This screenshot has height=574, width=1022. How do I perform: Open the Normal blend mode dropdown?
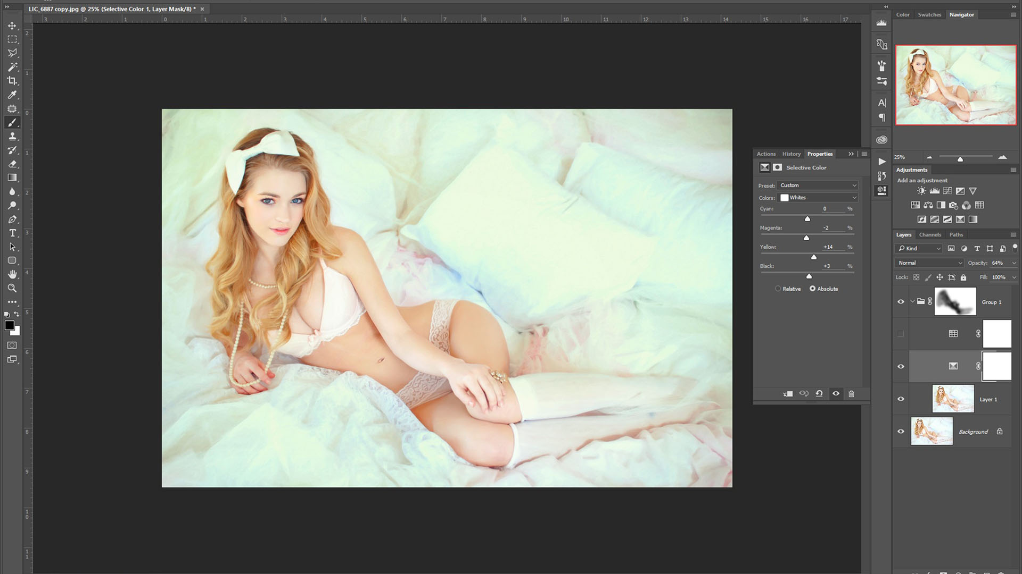[x=929, y=263]
